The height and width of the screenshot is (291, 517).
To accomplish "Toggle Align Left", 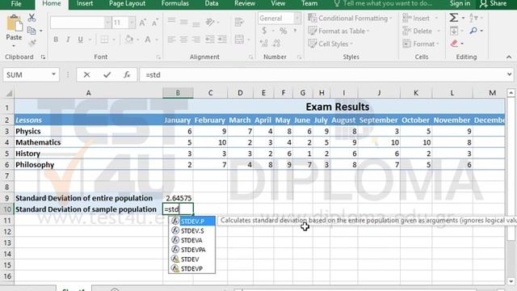I will pos(171,40).
